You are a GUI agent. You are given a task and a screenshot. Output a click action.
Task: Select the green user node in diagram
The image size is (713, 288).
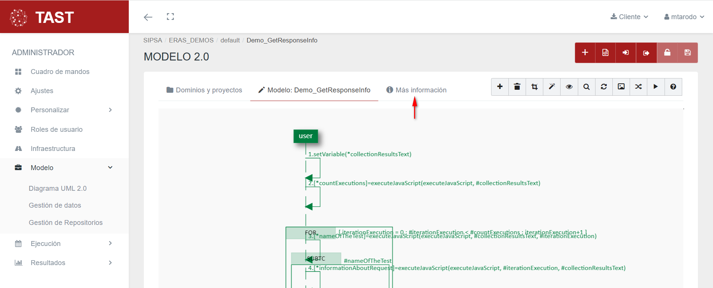(306, 136)
